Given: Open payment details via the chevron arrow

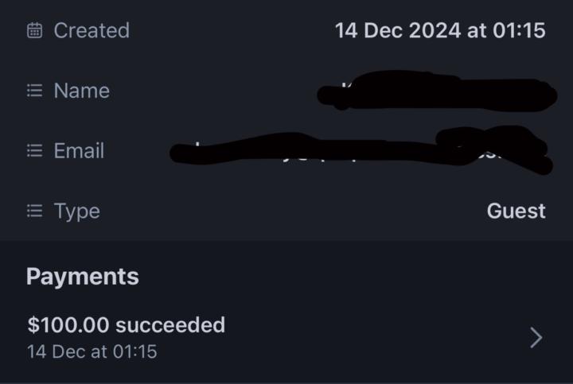Looking at the screenshot, I should (536, 338).
